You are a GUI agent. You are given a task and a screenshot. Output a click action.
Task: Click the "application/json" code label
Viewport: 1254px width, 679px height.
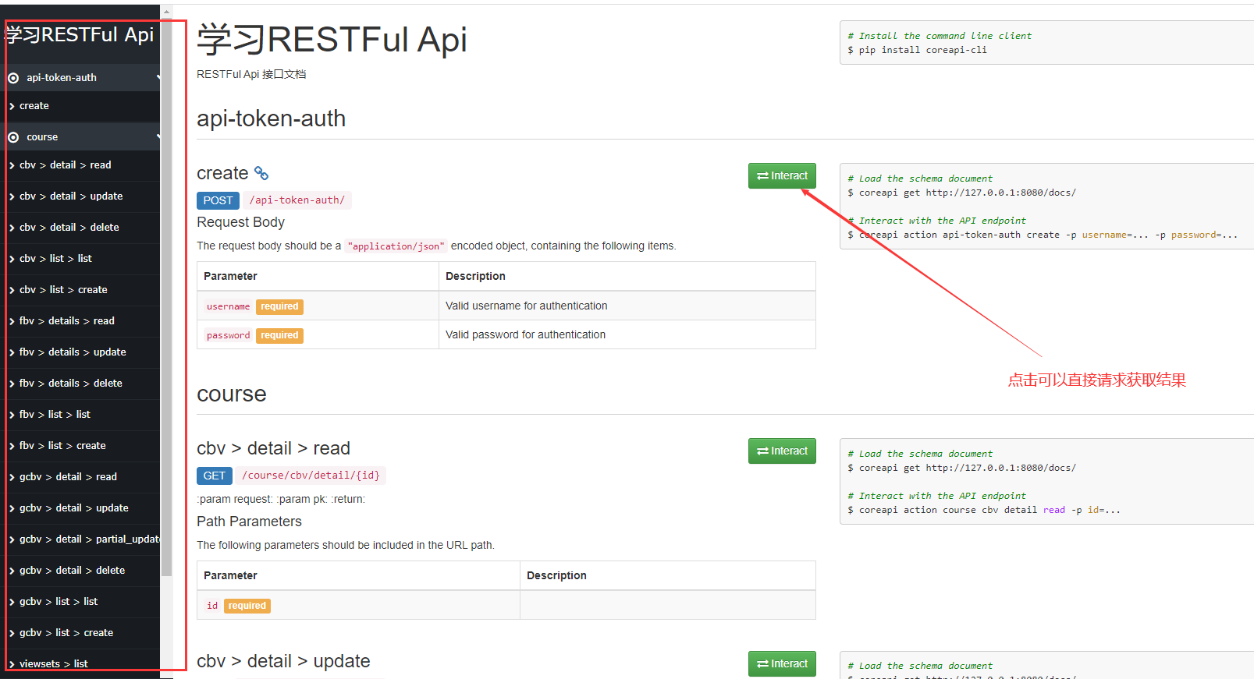point(396,246)
